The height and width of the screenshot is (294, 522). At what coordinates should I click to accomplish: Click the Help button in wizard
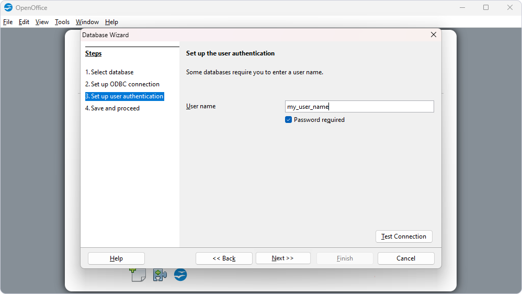point(116,258)
